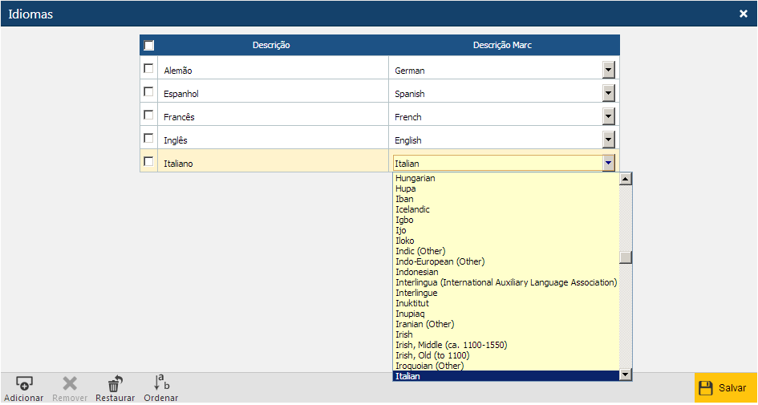Click the Restaurar trash icon
Viewport: 758px width, 405px height.
(x=115, y=384)
